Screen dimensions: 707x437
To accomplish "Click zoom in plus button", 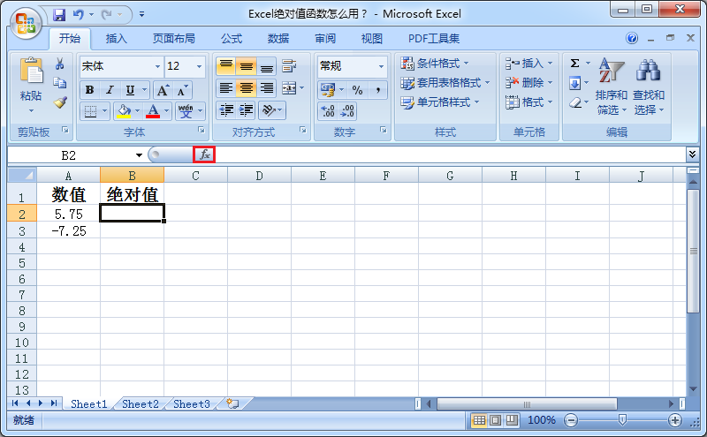I will point(674,420).
